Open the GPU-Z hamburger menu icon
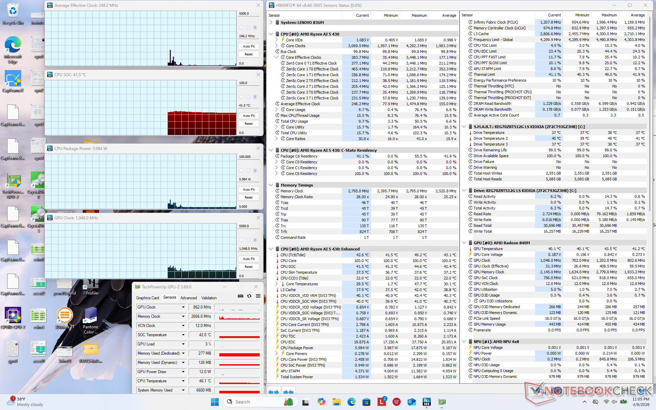 pyautogui.click(x=258, y=296)
